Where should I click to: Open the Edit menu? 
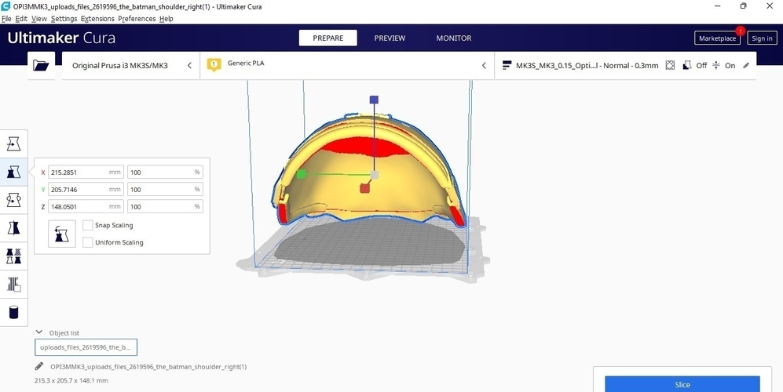(x=21, y=19)
